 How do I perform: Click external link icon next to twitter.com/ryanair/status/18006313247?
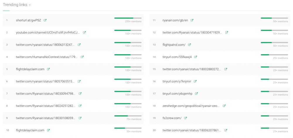pyautogui.click(x=79, y=45)
